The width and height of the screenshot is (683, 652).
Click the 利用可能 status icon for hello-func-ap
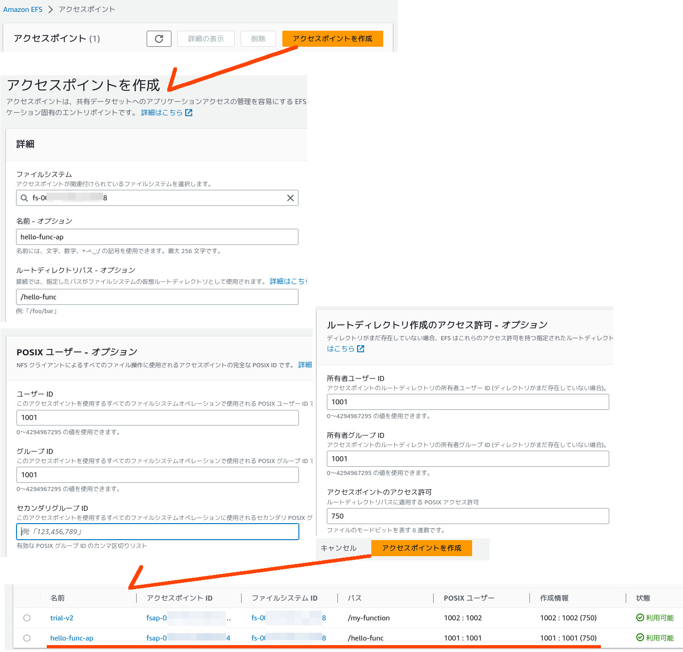pos(640,637)
